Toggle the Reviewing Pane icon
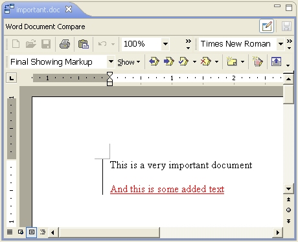The width and height of the screenshot is (298, 242). [x=276, y=61]
